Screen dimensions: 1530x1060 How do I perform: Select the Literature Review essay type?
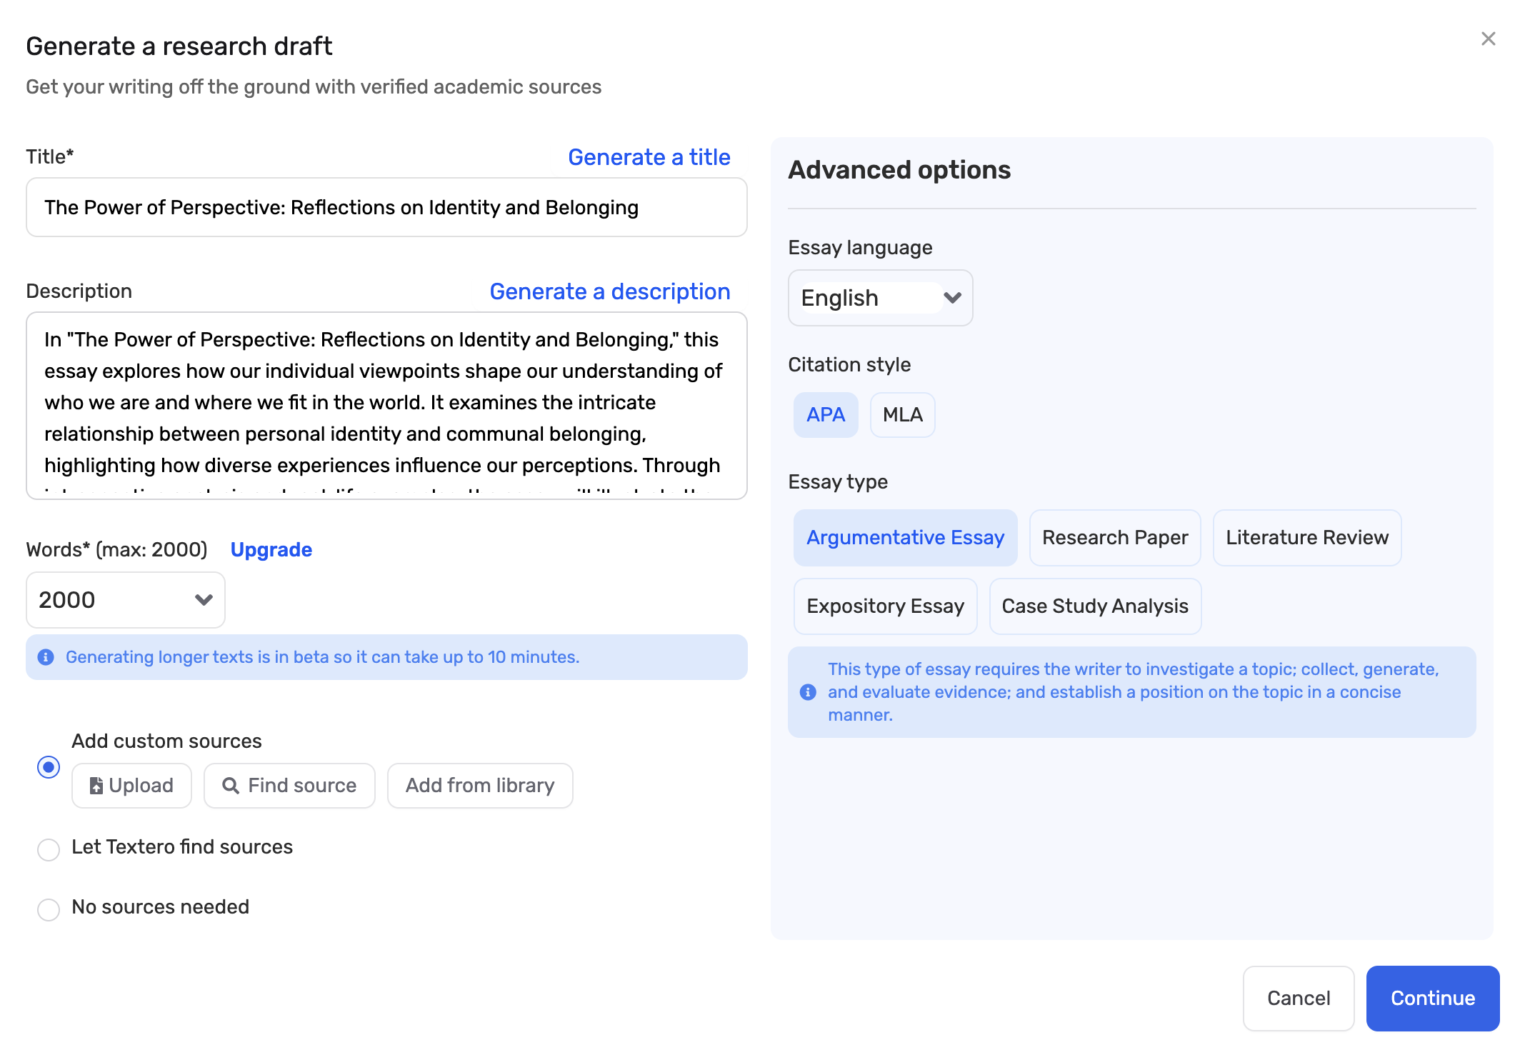1306,537
